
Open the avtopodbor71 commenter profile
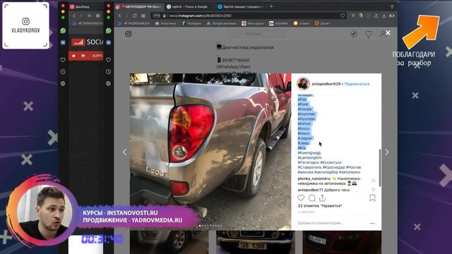click(x=311, y=190)
